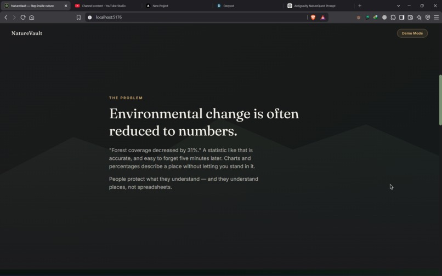Open the Leo AI sparkle icon
The width and height of the screenshot is (442, 276).
419,18
